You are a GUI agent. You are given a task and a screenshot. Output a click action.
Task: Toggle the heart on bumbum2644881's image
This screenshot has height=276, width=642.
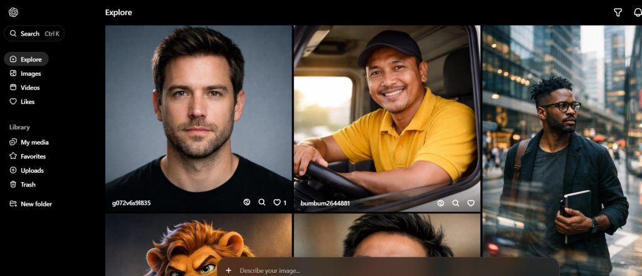[471, 203]
